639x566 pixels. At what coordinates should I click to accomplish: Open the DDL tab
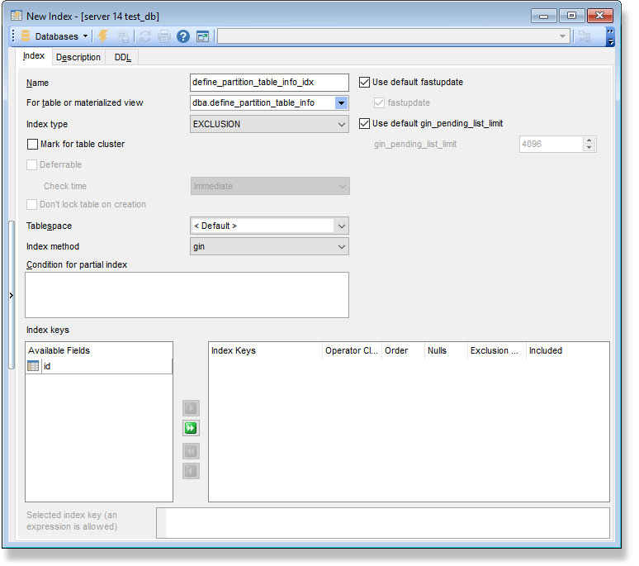click(123, 57)
